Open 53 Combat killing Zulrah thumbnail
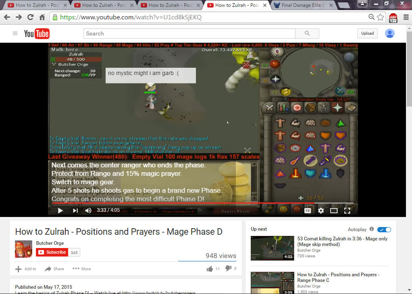Image resolution: width=412 pixels, height=294 pixels. pyautogui.click(x=273, y=248)
